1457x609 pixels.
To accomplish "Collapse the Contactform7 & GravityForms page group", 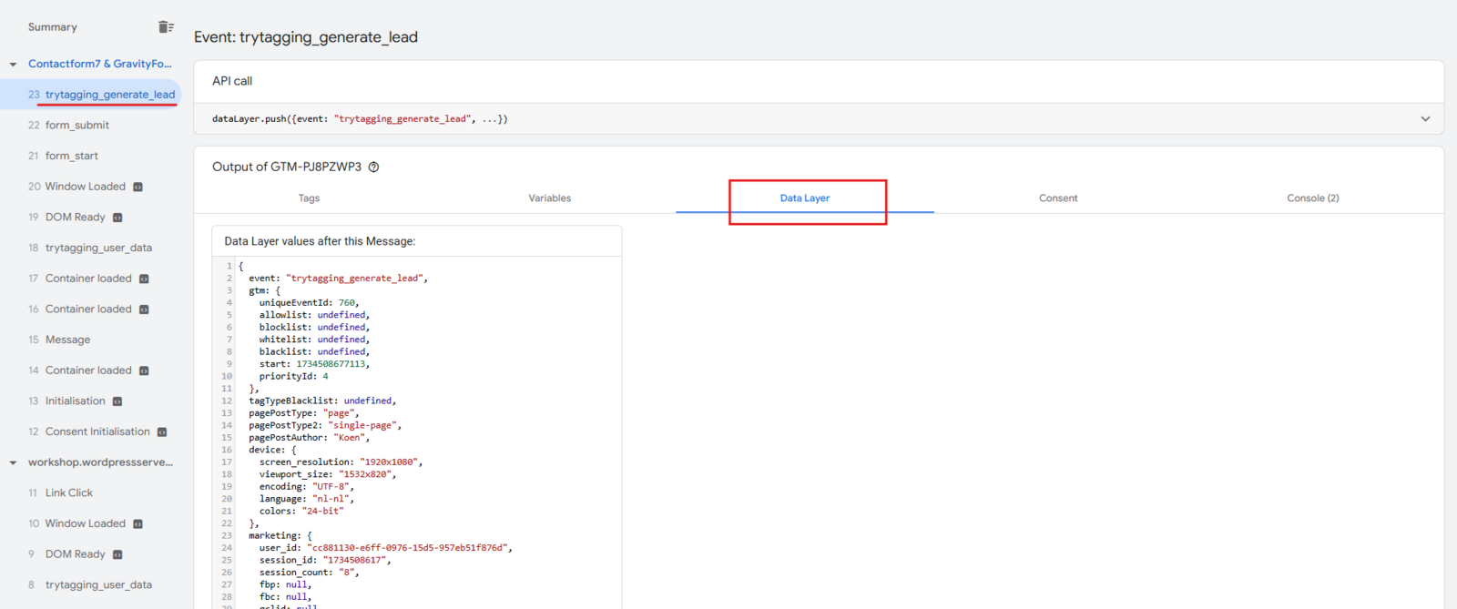I will [x=13, y=65].
